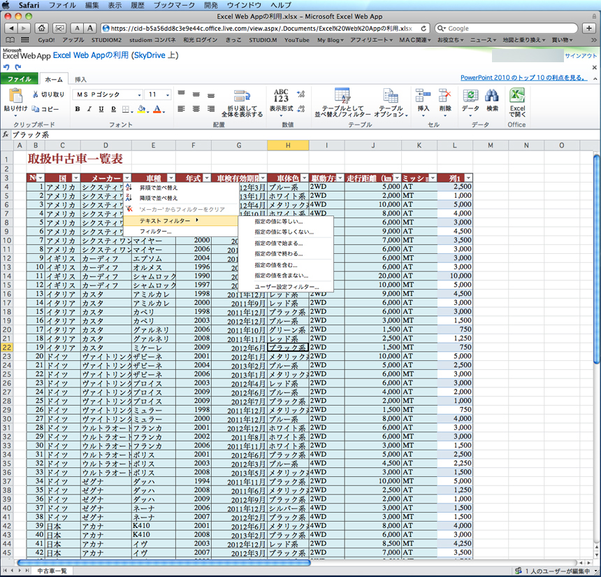Center text horizontally

(196, 109)
